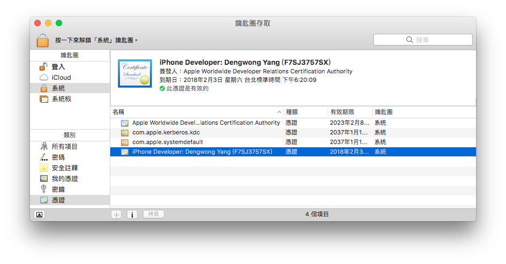Sort by 鑰匙圈 column header
Image resolution: width=506 pixels, height=264 pixels.
pyautogui.click(x=424, y=112)
